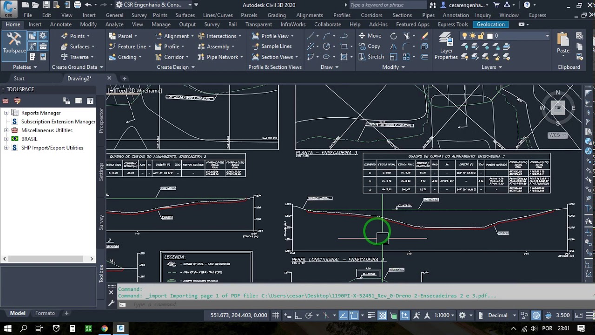This screenshot has height=335, width=595.
Task: Open the 1:1000 annotation scale dropdown
Action: pos(444,315)
